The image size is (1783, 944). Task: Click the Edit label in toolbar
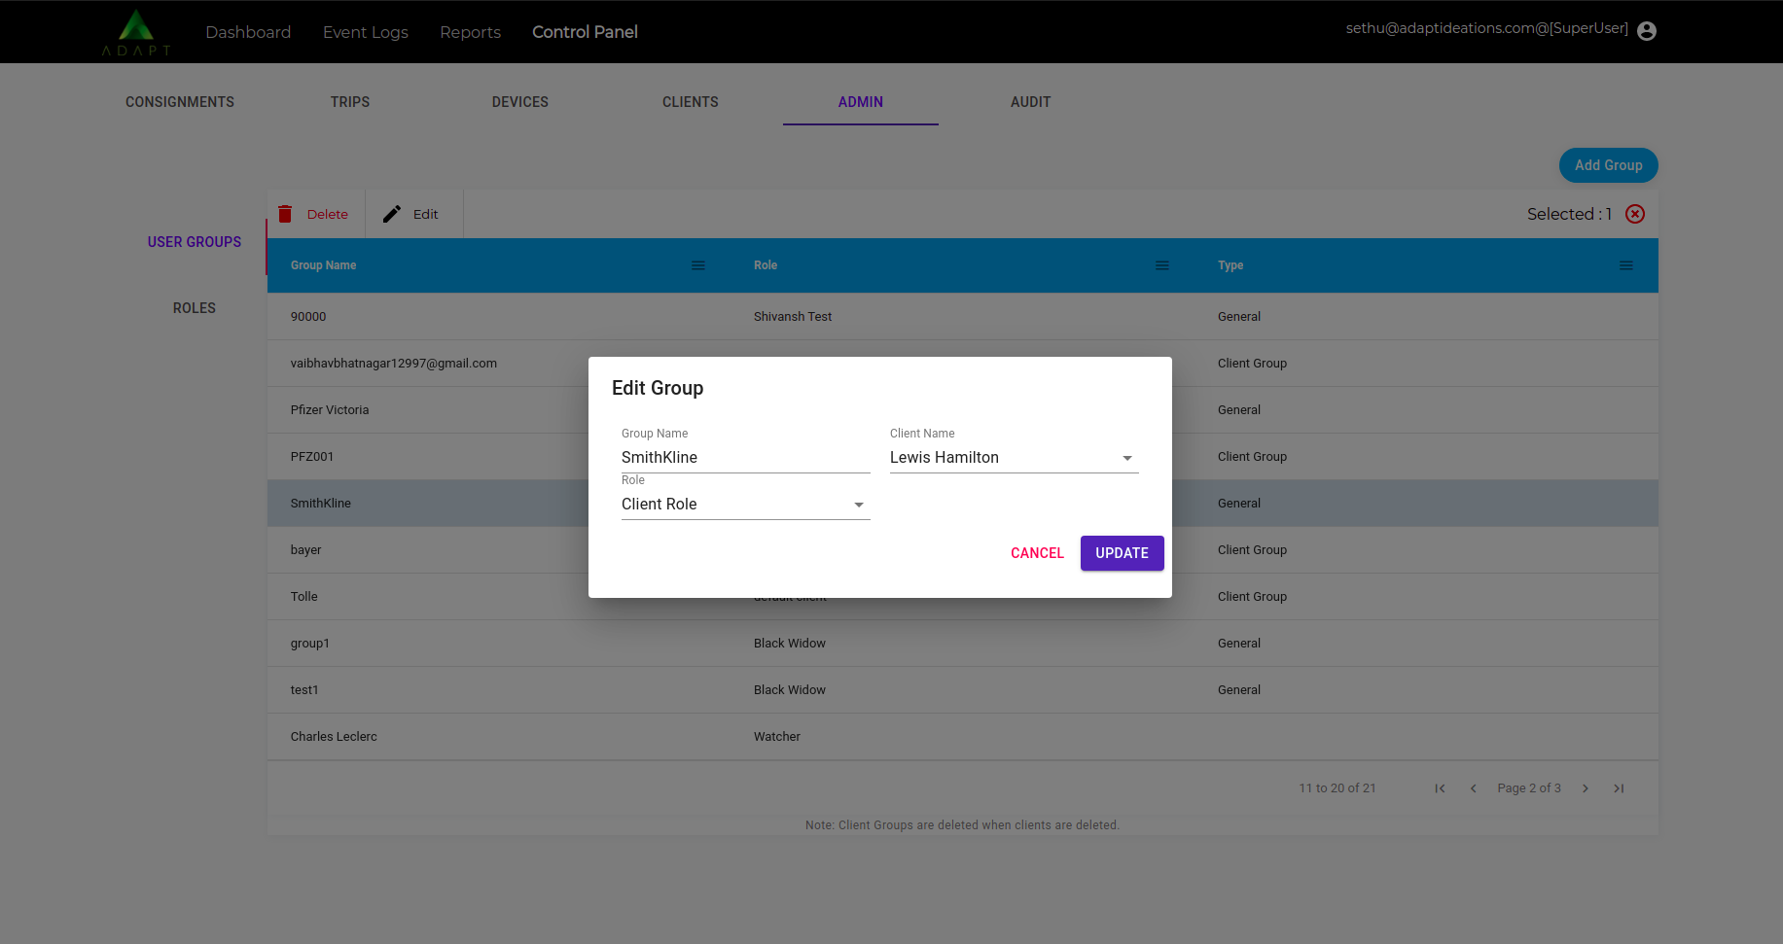(425, 214)
